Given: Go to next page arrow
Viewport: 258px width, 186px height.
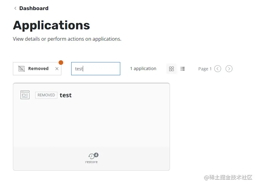Looking at the screenshot, I should [x=229, y=69].
